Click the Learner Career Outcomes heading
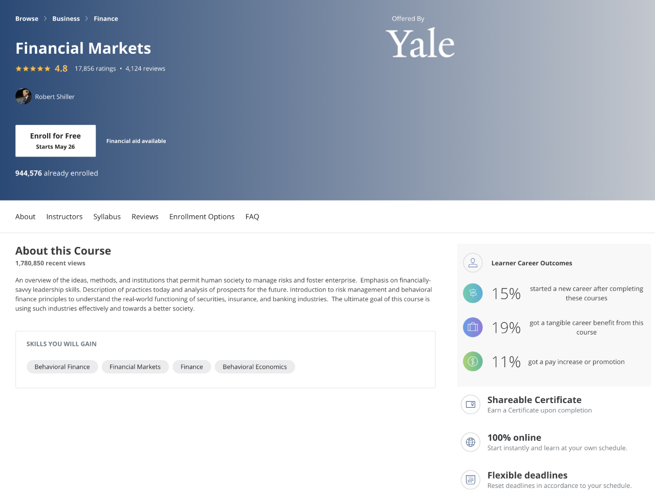This screenshot has height=491, width=655. [532, 263]
